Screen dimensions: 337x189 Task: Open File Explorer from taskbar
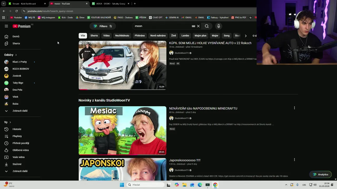(x=184, y=185)
